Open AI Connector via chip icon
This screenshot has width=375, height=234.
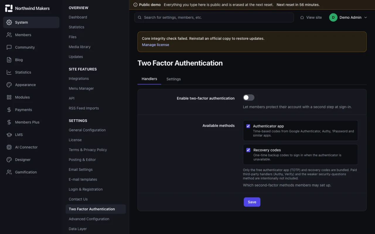[9, 147]
